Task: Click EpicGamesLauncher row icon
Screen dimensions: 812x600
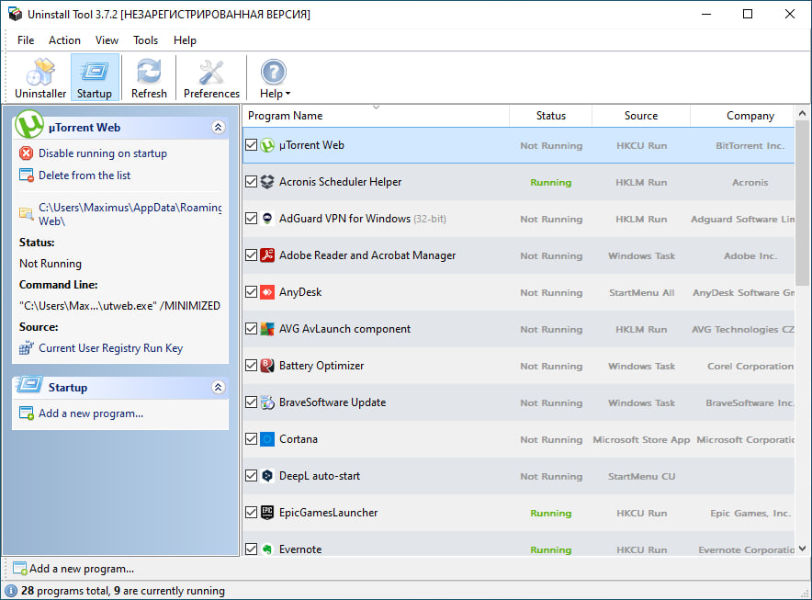Action: coord(267,513)
